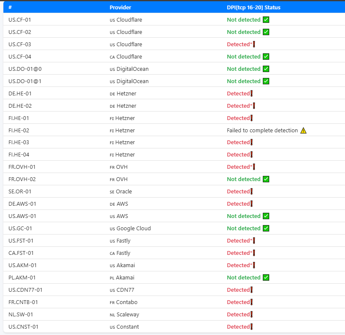Image resolution: width=345 pixels, height=335 pixels.
Task: Click 'Detected' status text for SE.OR-01
Action: (x=238, y=192)
